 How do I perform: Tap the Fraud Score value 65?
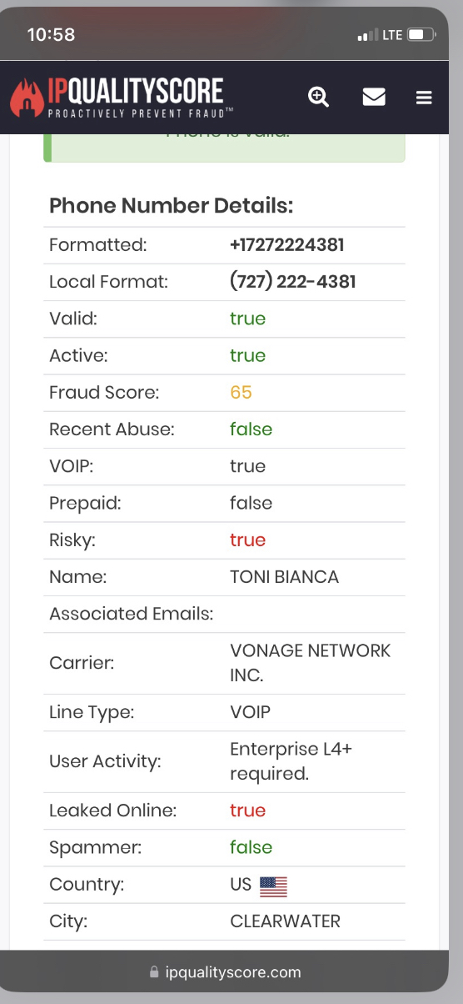241,392
